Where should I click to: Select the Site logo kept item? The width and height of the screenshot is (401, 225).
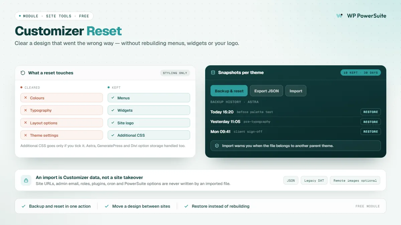point(149,123)
